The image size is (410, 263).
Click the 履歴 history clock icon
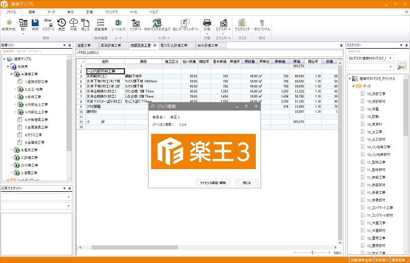61,23
